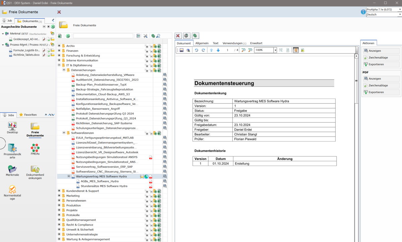The image size is (402, 242).
Task: Click the first Anzeigen button under Aktionen
Action: [x=381, y=51]
